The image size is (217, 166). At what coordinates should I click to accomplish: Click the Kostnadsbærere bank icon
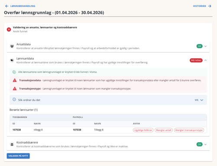12,144
